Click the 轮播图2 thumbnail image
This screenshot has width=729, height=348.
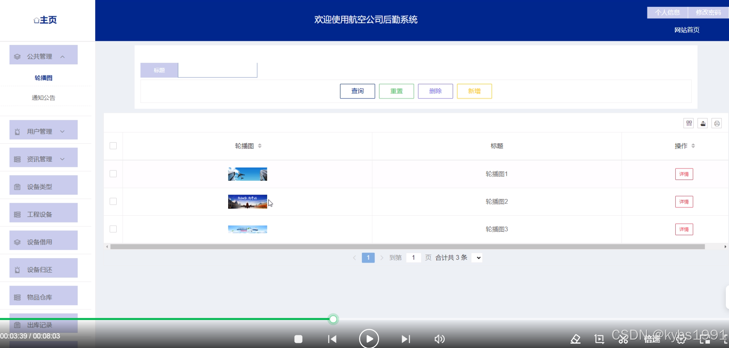pyautogui.click(x=248, y=202)
